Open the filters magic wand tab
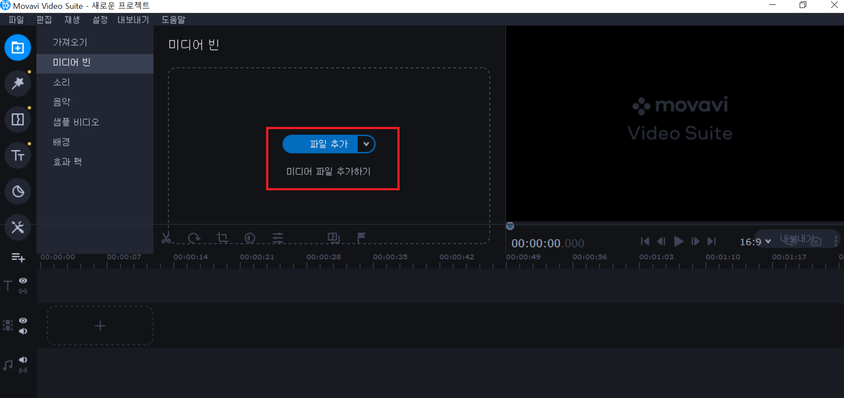The image size is (844, 398). tap(18, 83)
